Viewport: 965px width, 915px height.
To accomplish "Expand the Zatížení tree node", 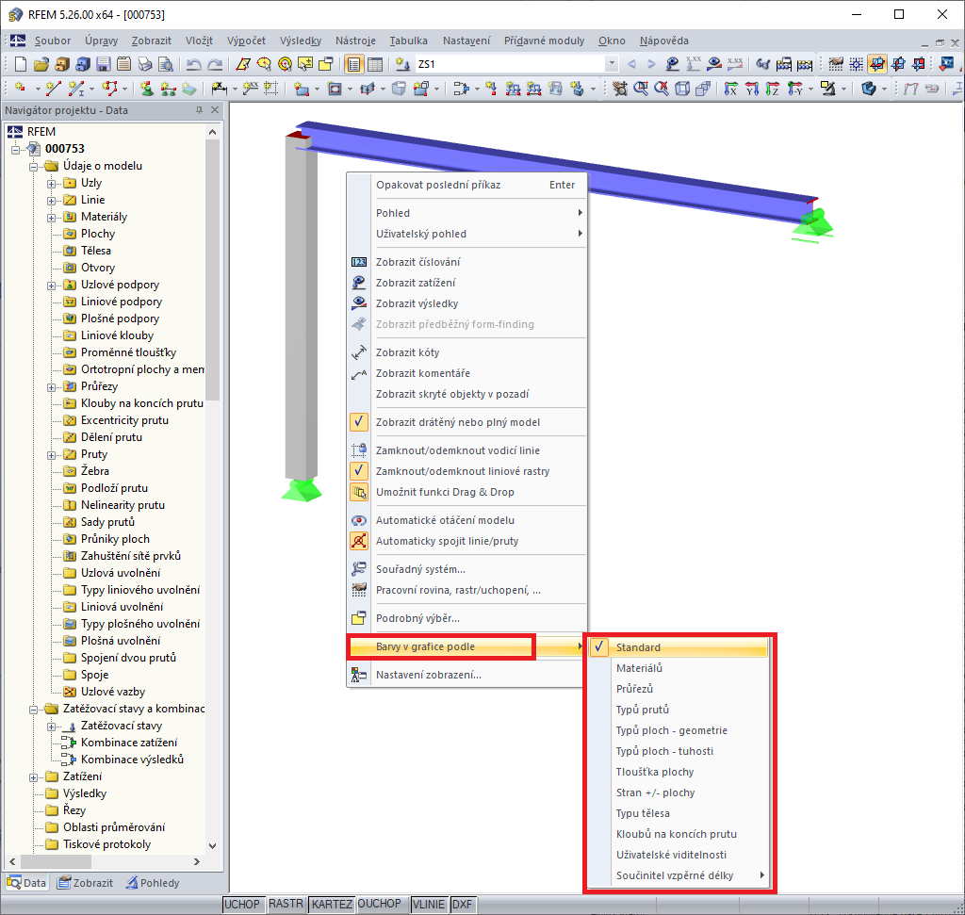I will point(33,777).
